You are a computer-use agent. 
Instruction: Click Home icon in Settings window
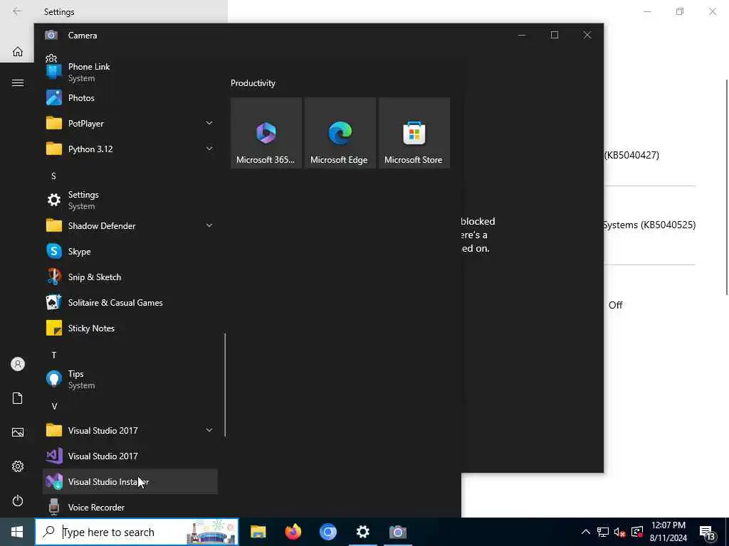pos(18,51)
